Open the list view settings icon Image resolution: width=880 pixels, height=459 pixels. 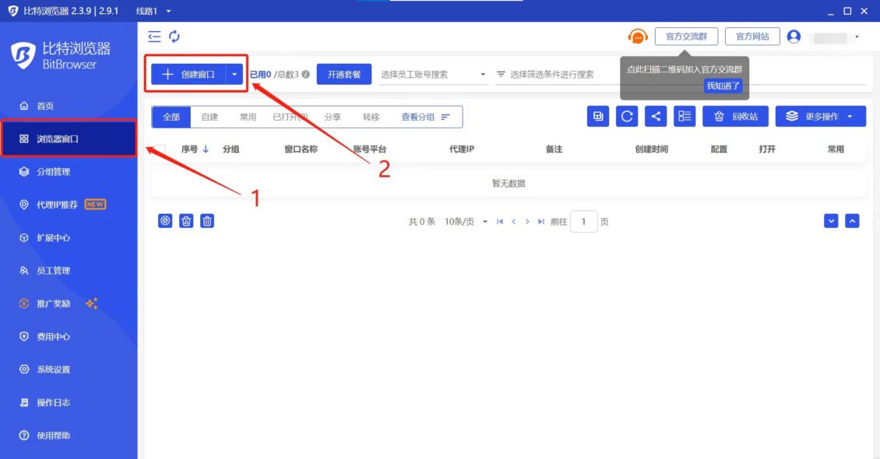coord(685,117)
